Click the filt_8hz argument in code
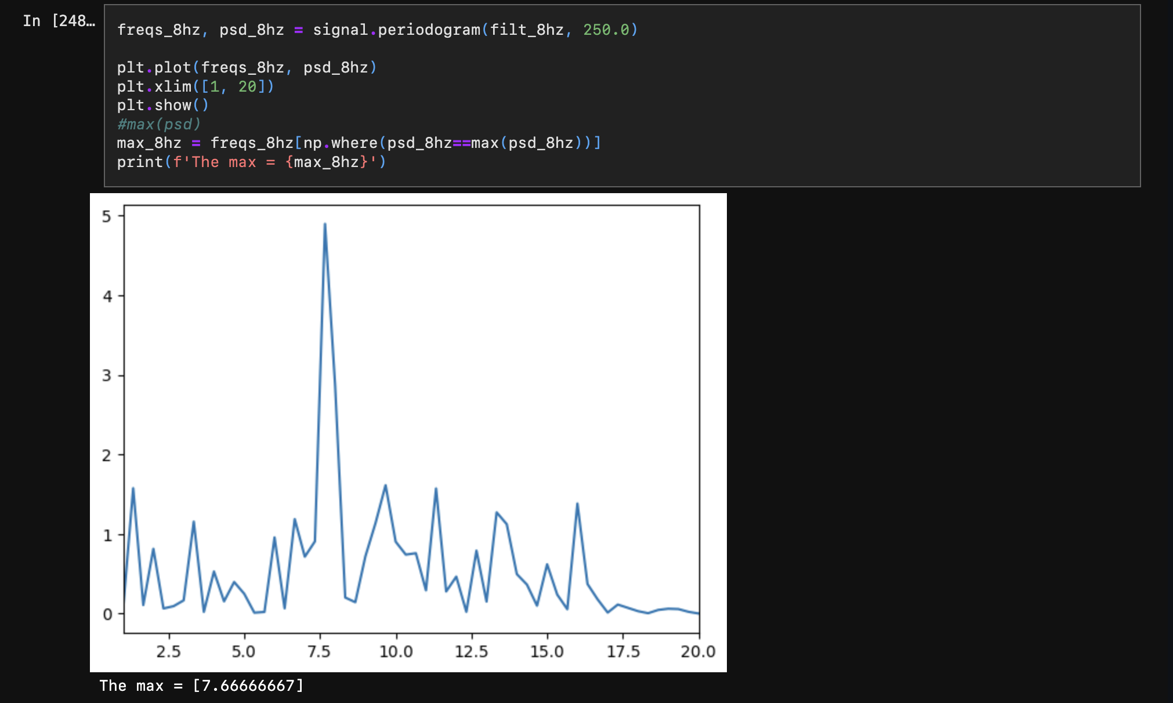This screenshot has height=703, width=1173. [x=527, y=30]
